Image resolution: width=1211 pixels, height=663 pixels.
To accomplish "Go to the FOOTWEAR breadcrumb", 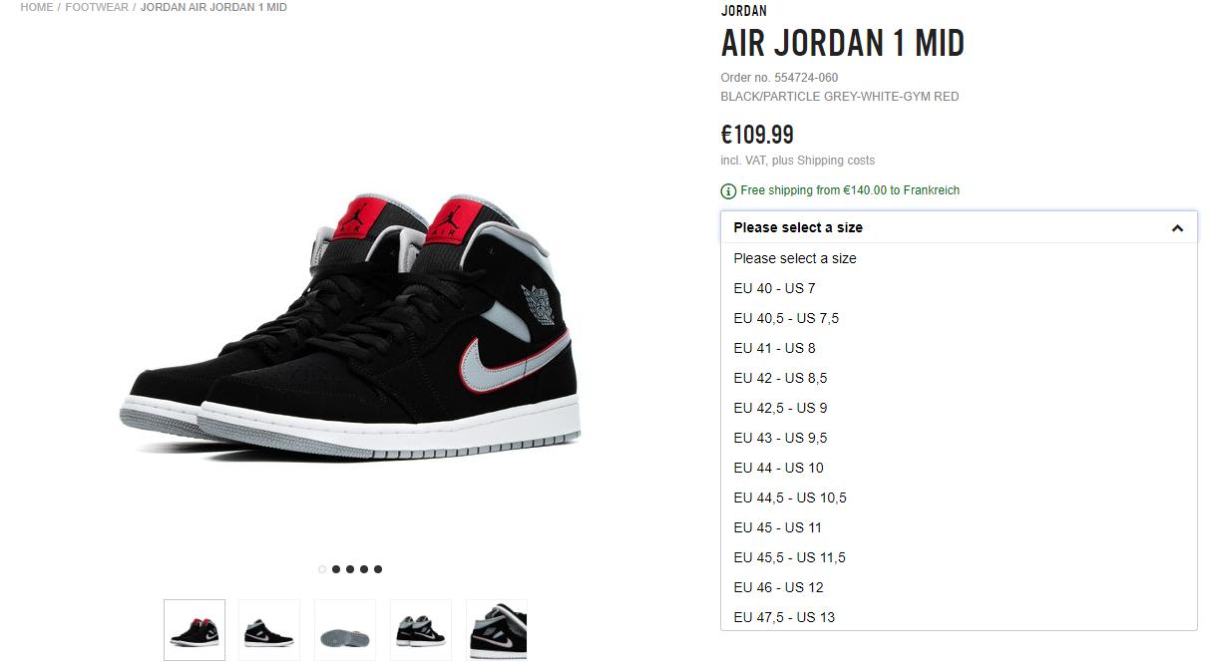I will (x=97, y=7).
